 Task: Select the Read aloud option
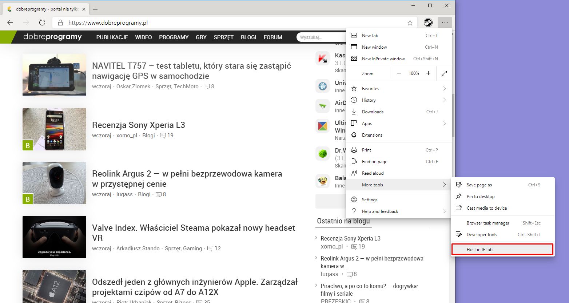[x=372, y=173]
